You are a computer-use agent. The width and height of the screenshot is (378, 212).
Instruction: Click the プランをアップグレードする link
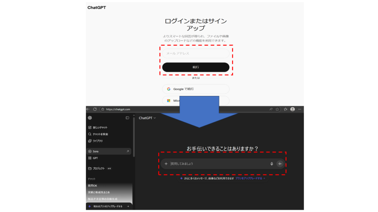tap(249, 178)
